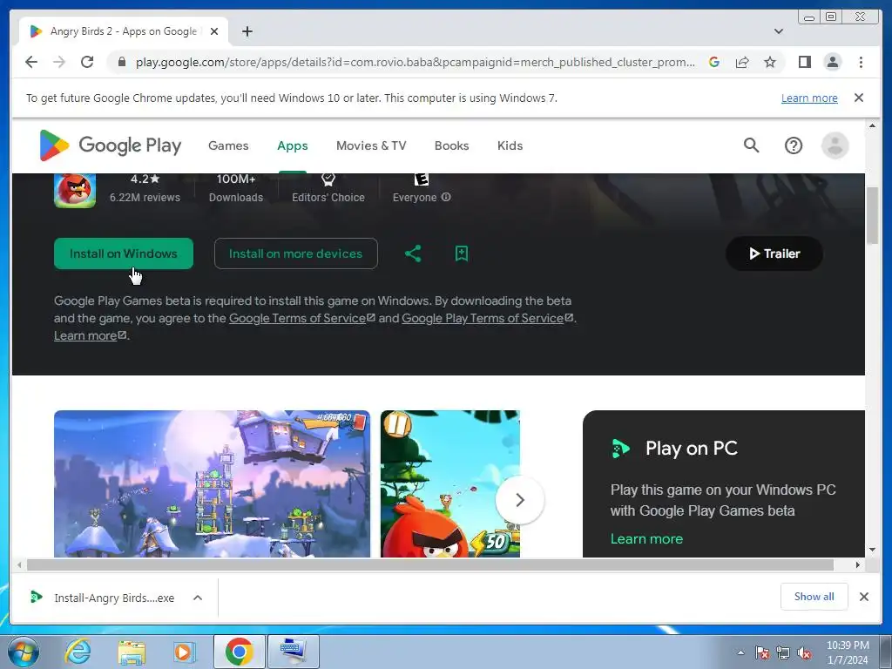
Task: Show Everyone content rating info
Action: pos(446,198)
